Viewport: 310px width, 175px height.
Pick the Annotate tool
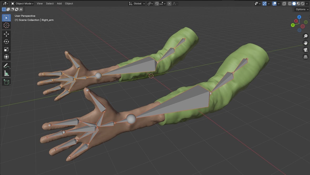(x=6, y=65)
